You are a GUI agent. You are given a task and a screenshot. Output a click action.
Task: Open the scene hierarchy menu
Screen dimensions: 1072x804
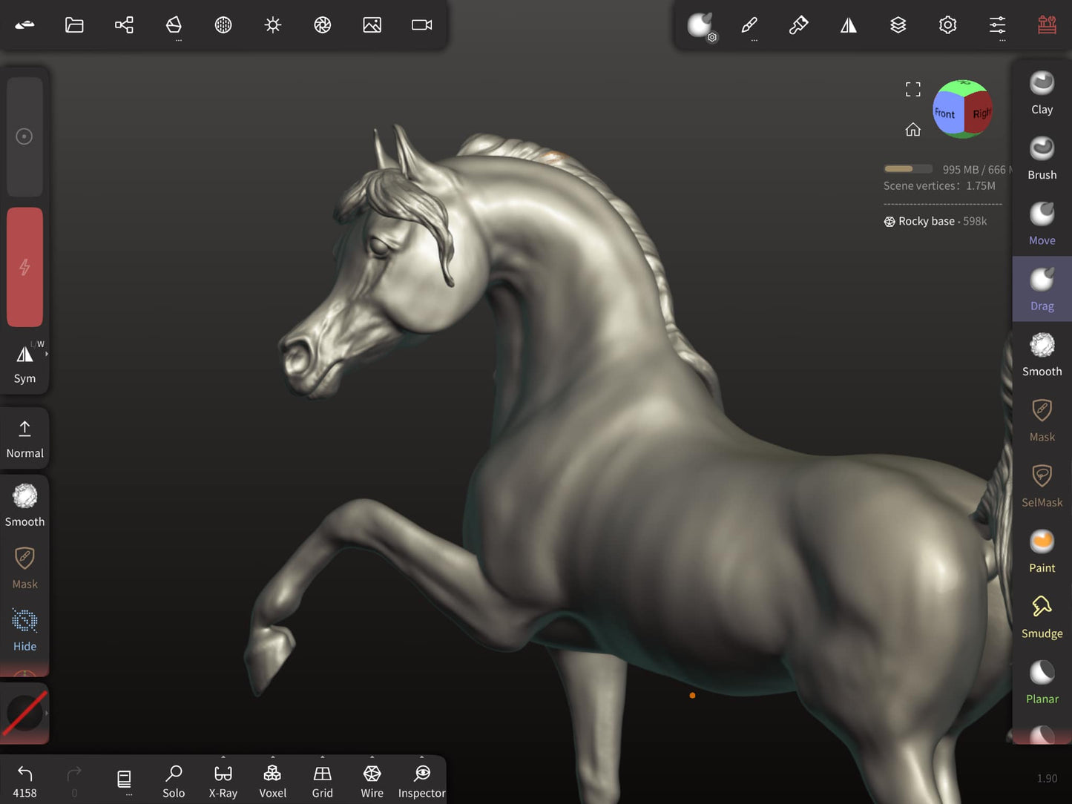tap(124, 25)
